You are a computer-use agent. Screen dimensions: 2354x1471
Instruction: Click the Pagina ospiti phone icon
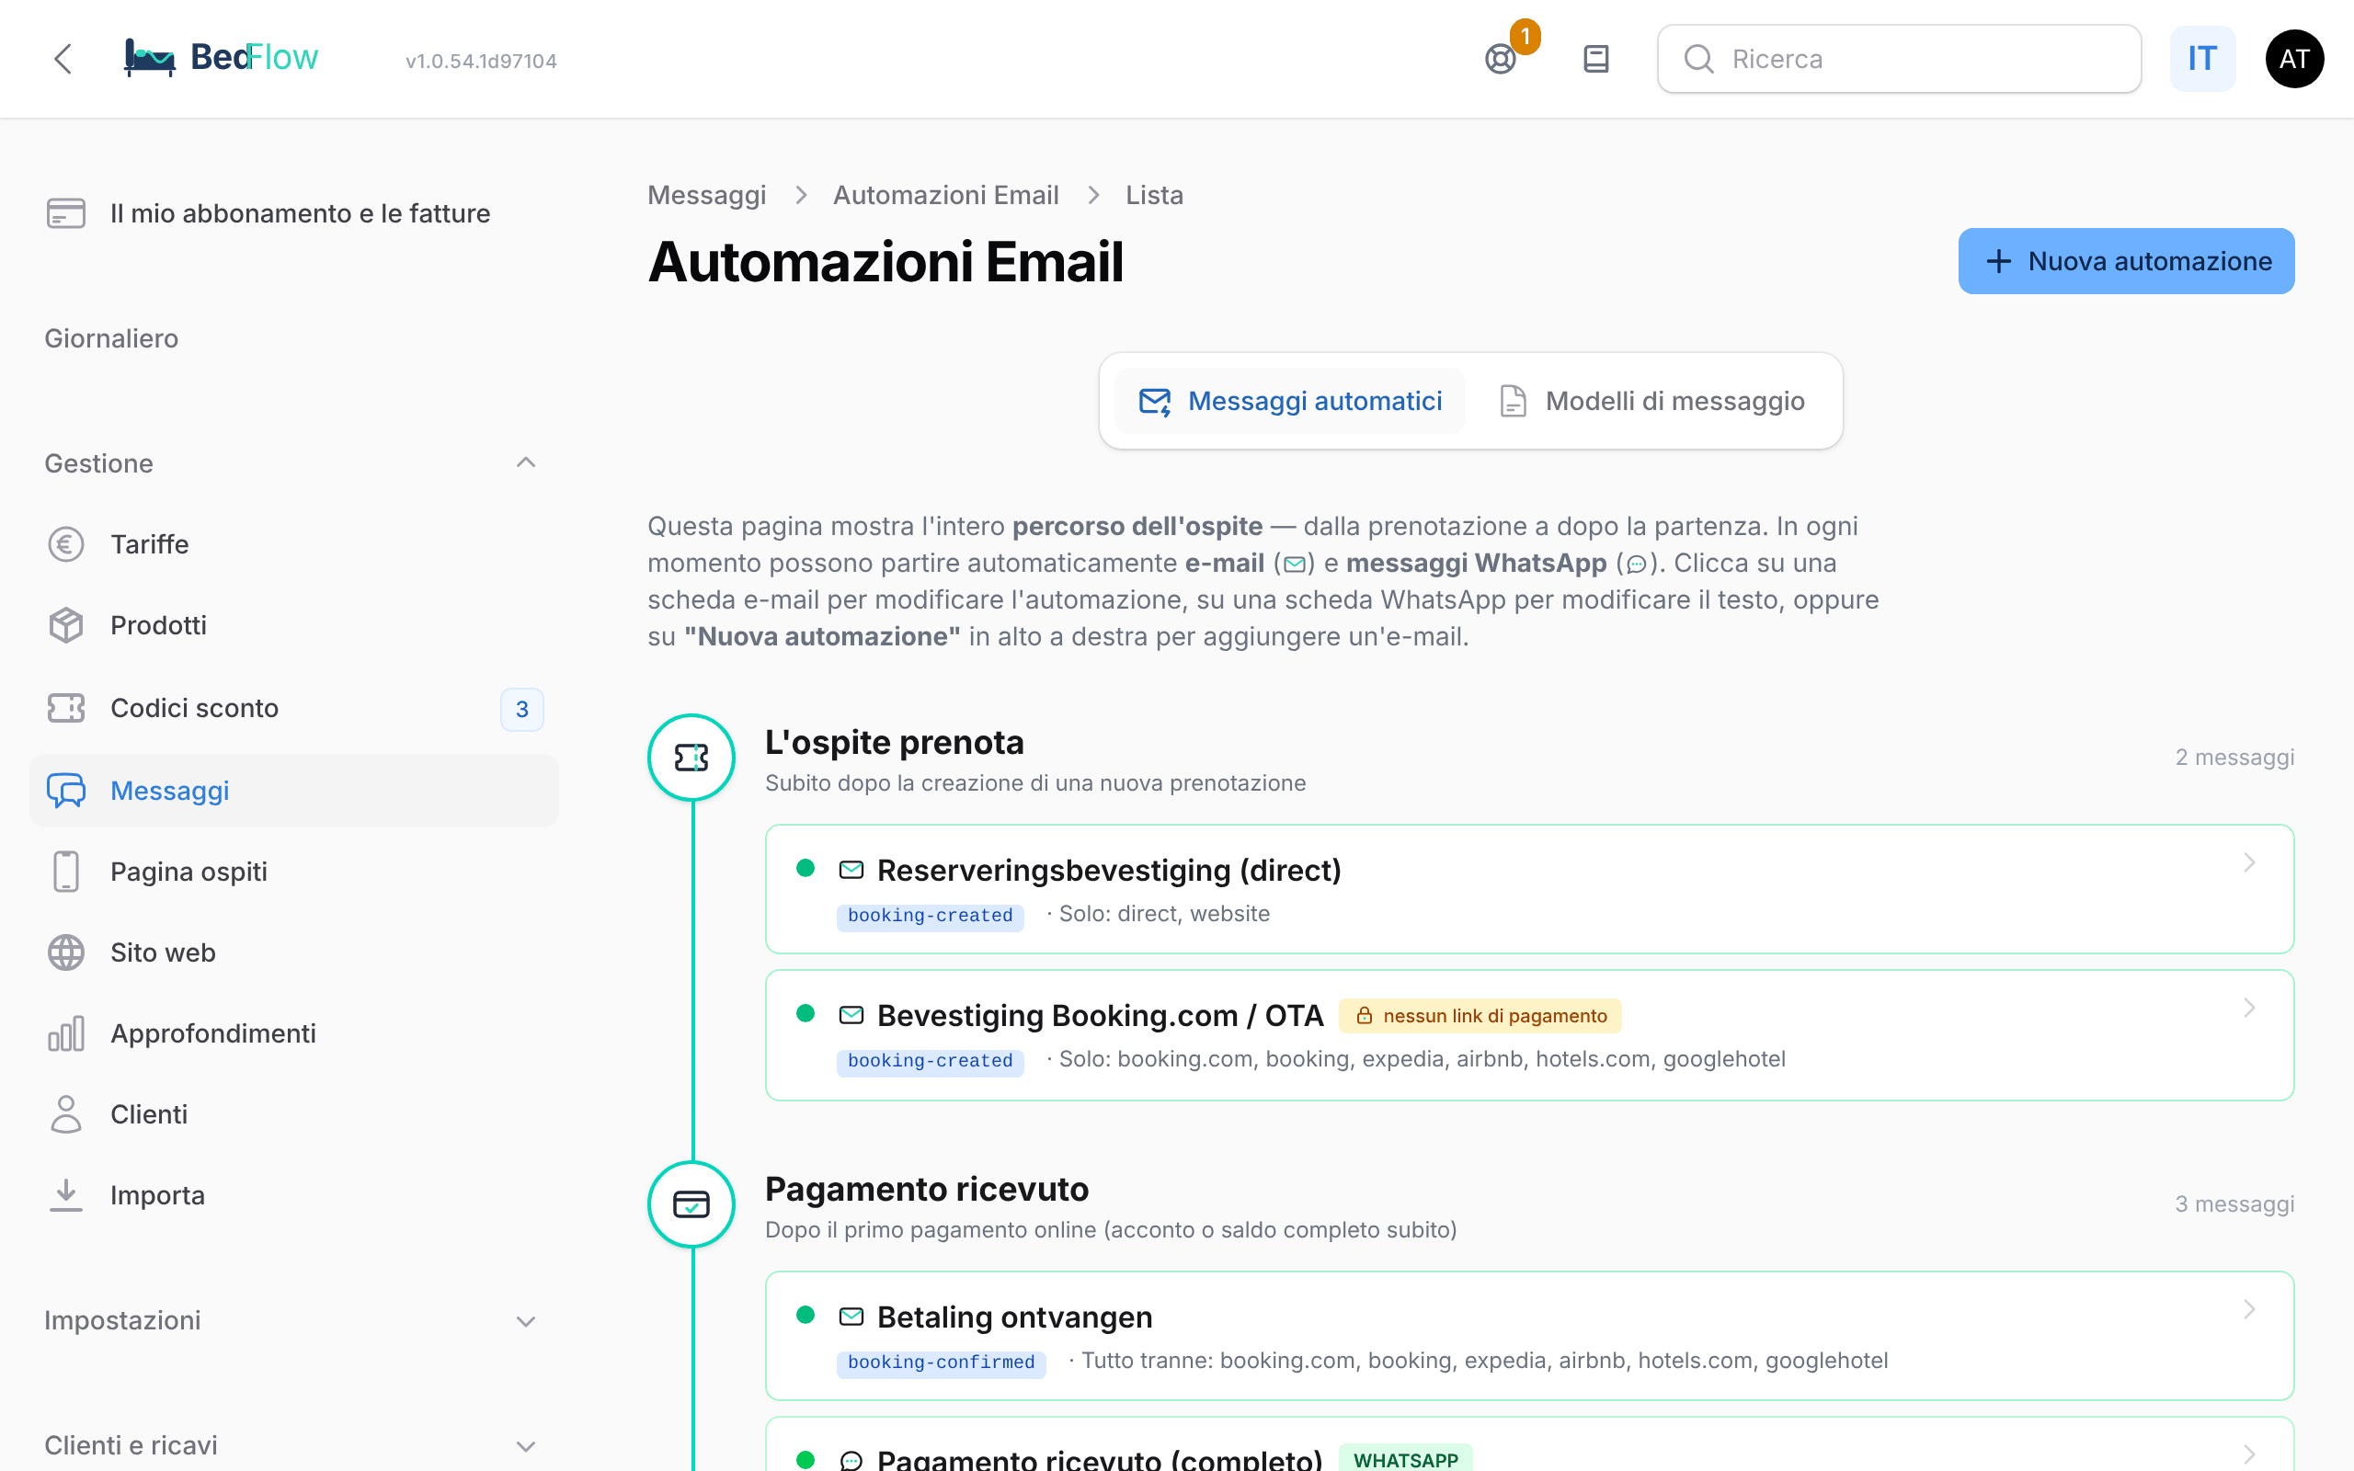tap(66, 871)
